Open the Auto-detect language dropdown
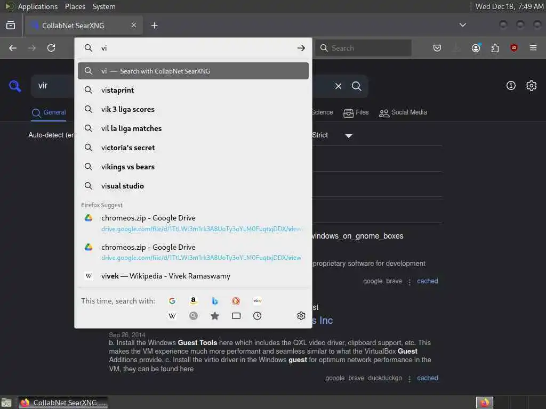The image size is (546, 409). (51, 135)
